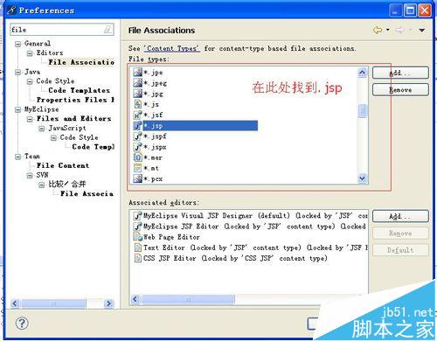Viewport: 437px width, 342px height.
Task: Click Remove button beside File types
Action: pos(400,89)
